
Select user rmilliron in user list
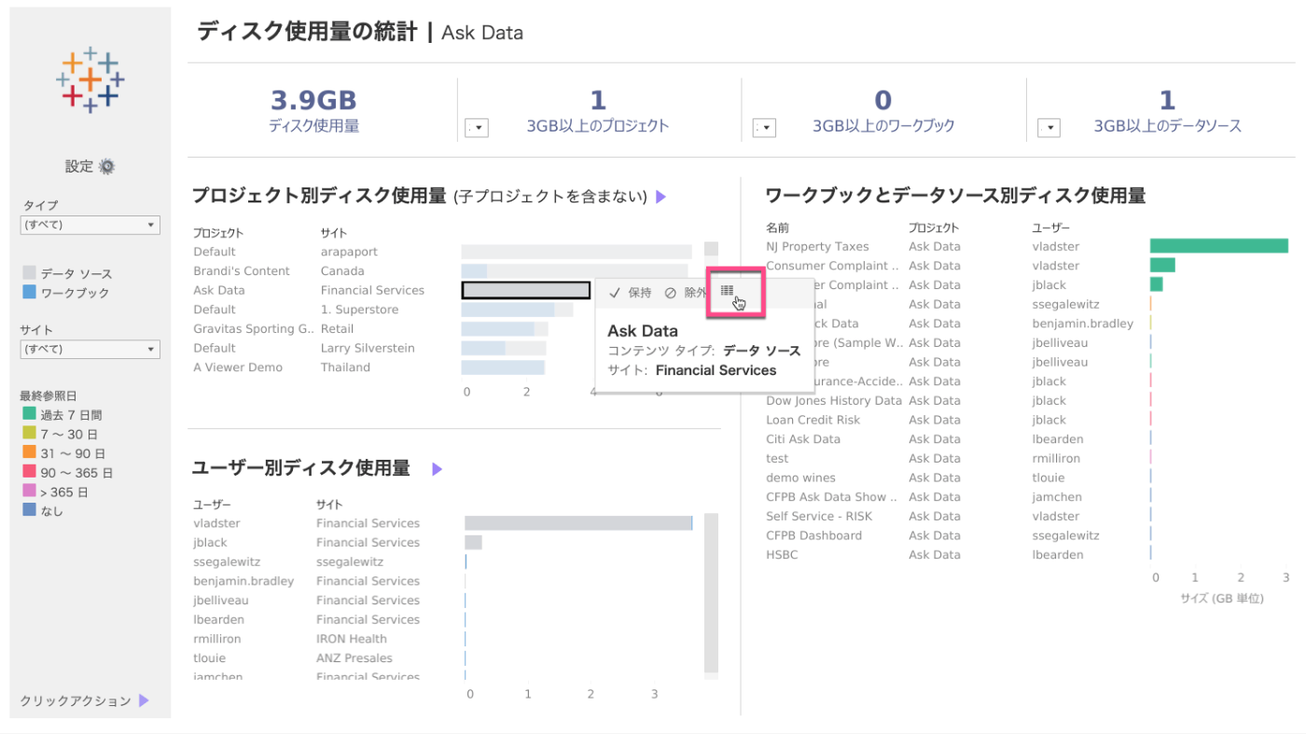pos(216,639)
